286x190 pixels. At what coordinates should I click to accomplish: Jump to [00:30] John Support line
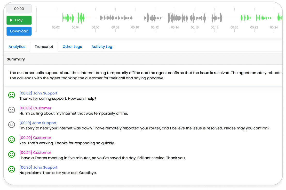click(38, 167)
